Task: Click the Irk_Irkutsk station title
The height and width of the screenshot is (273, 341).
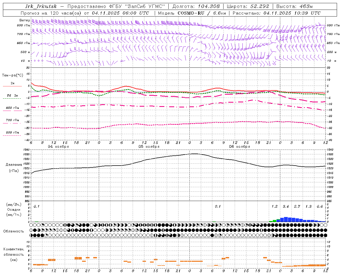Action: coord(41,6)
